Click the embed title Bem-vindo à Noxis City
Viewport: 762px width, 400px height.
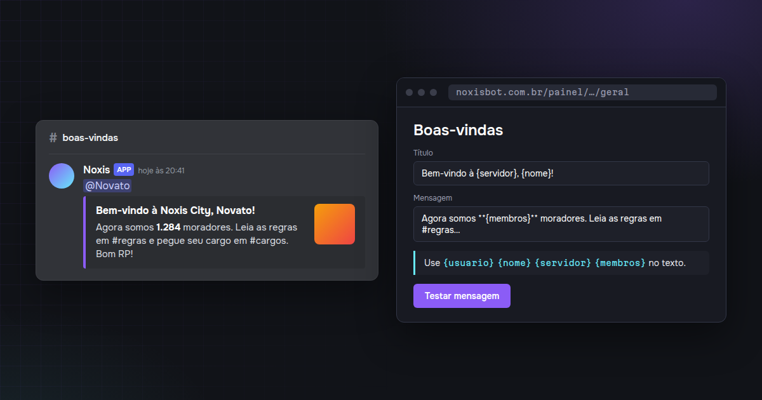pos(175,210)
